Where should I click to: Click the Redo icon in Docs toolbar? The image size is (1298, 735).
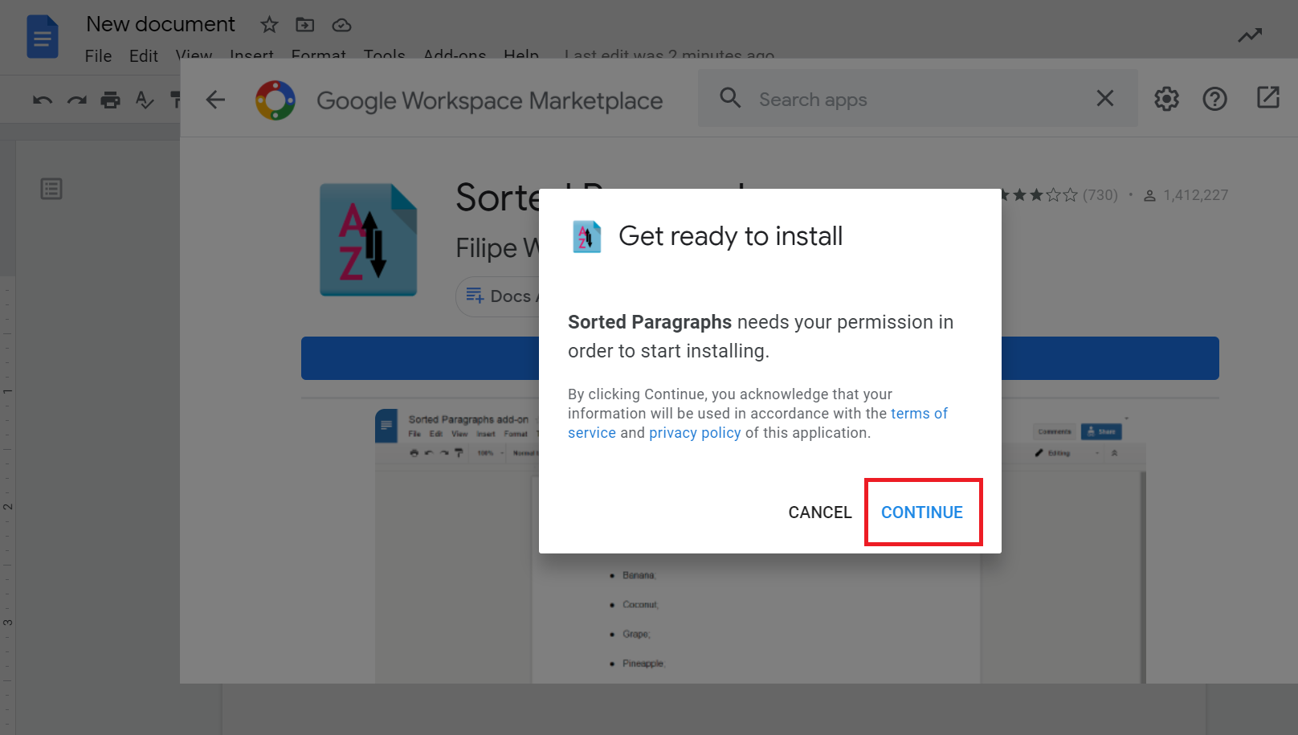pos(77,100)
